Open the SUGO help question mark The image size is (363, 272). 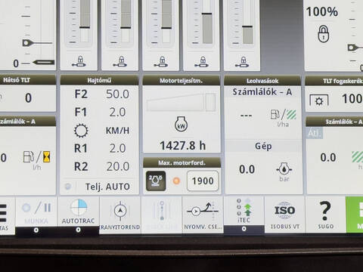[x=325, y=214]
